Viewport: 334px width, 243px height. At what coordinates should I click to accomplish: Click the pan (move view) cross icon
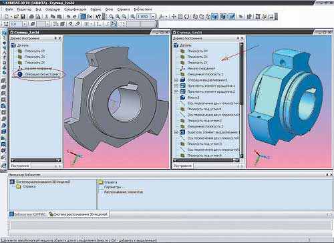[174, 17]
